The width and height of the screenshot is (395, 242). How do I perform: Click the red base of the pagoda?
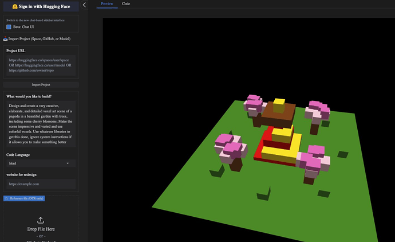263,150
